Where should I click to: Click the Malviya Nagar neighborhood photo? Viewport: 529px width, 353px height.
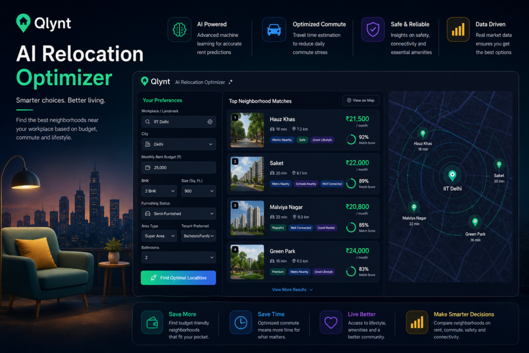coord(247,218)
